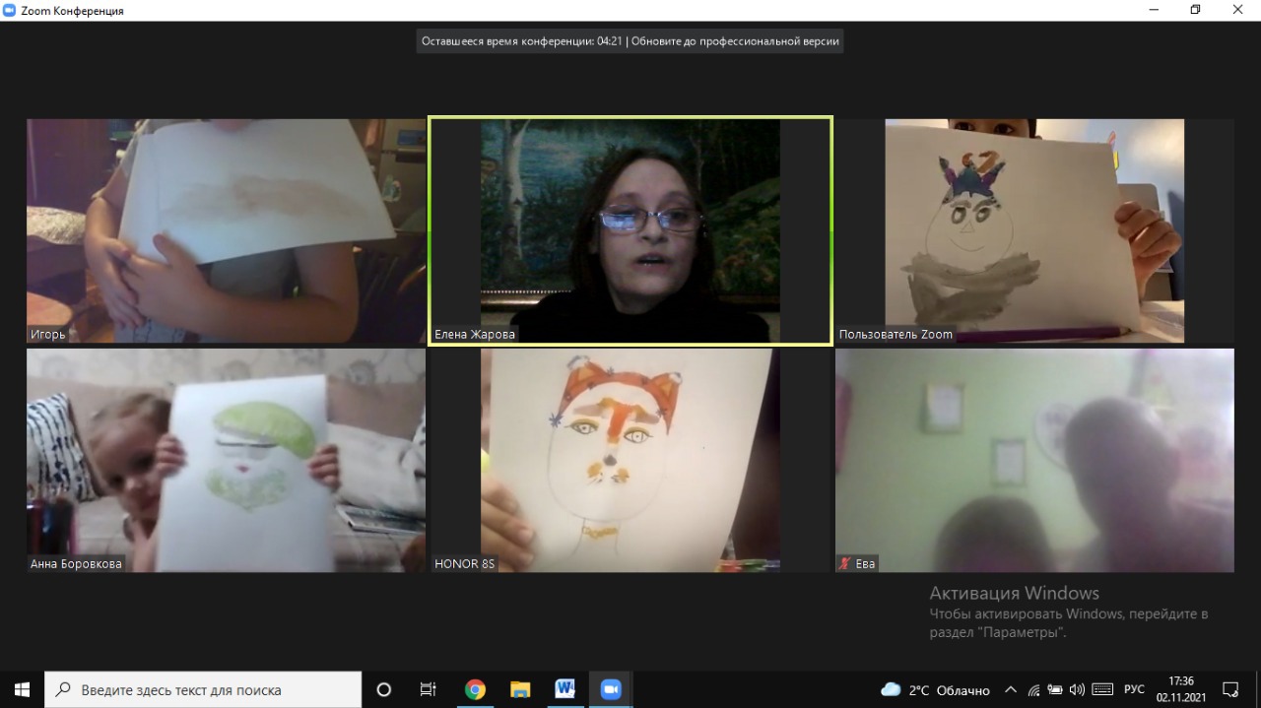Click the Zoom icon in the taskbar
The image size is (1261, 708).
[x=611, y=689]
